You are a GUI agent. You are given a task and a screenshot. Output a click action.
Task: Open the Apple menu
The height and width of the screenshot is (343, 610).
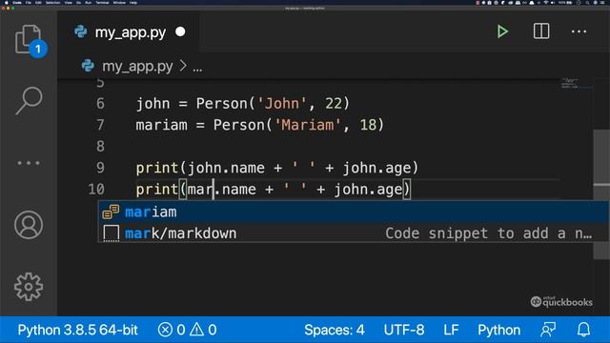coord(7,2)
